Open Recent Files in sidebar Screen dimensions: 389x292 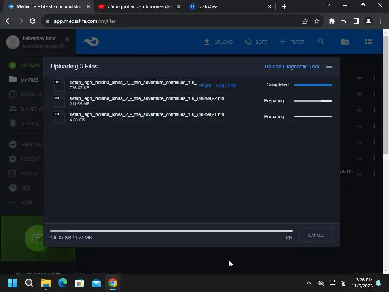pyautogui.click(x=26, y=94)
